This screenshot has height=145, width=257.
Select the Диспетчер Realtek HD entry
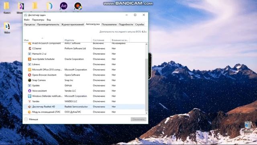pos(43,107)
